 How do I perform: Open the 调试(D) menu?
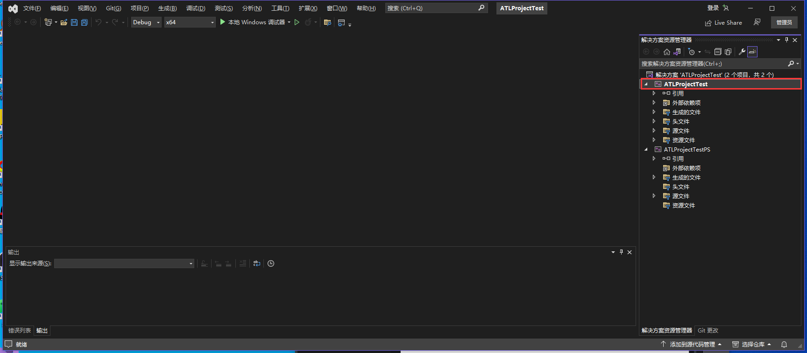[x=196, y=8]
